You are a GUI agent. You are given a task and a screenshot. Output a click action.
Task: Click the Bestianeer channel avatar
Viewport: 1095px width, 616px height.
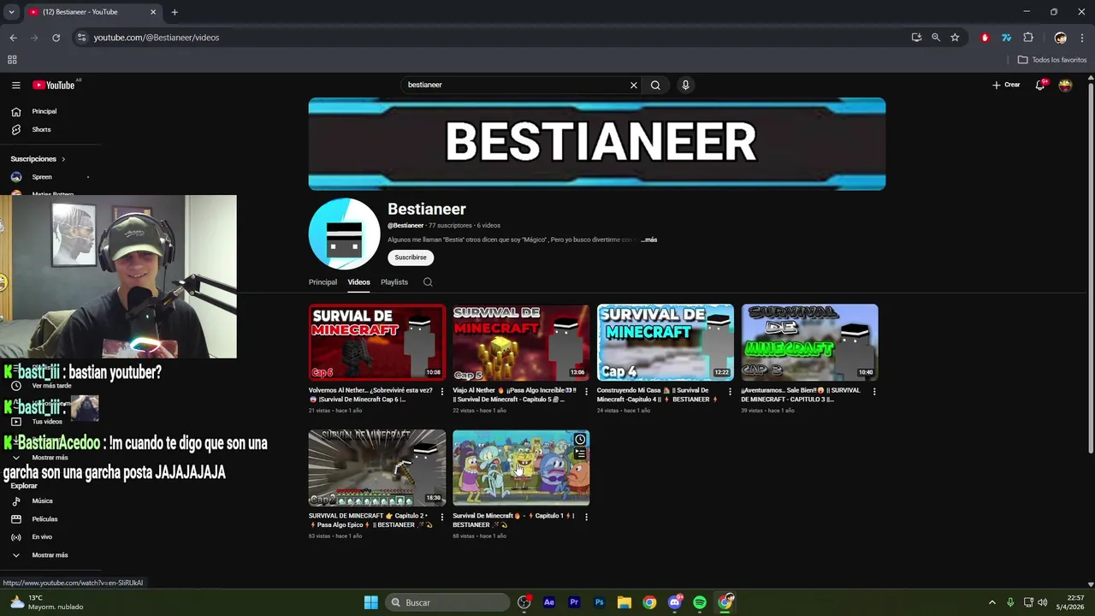pyautogui.click(x=344, y=234)
